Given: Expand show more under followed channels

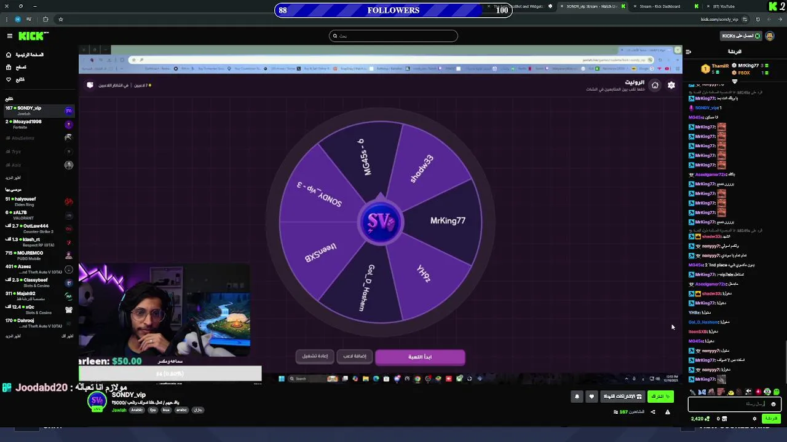Looking at the screenshot, I should click(x=13, y=177).
